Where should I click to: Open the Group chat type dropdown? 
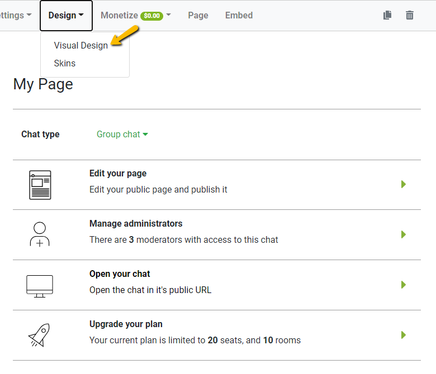[x=122, y=134]
